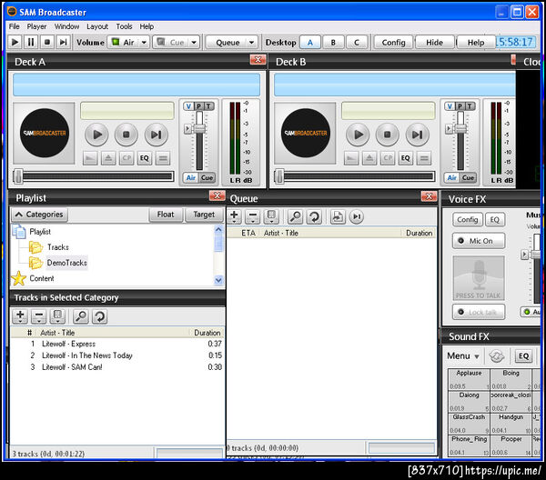
Task: Click Eject icon on Deck B
Action: click(x=369, y=158)
